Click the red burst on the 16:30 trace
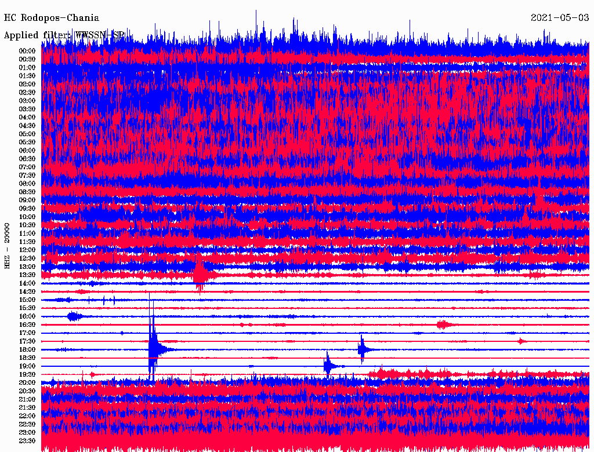The height and width of the screenshot is (452, 594). pyautogui.click(x=444, y=325)
